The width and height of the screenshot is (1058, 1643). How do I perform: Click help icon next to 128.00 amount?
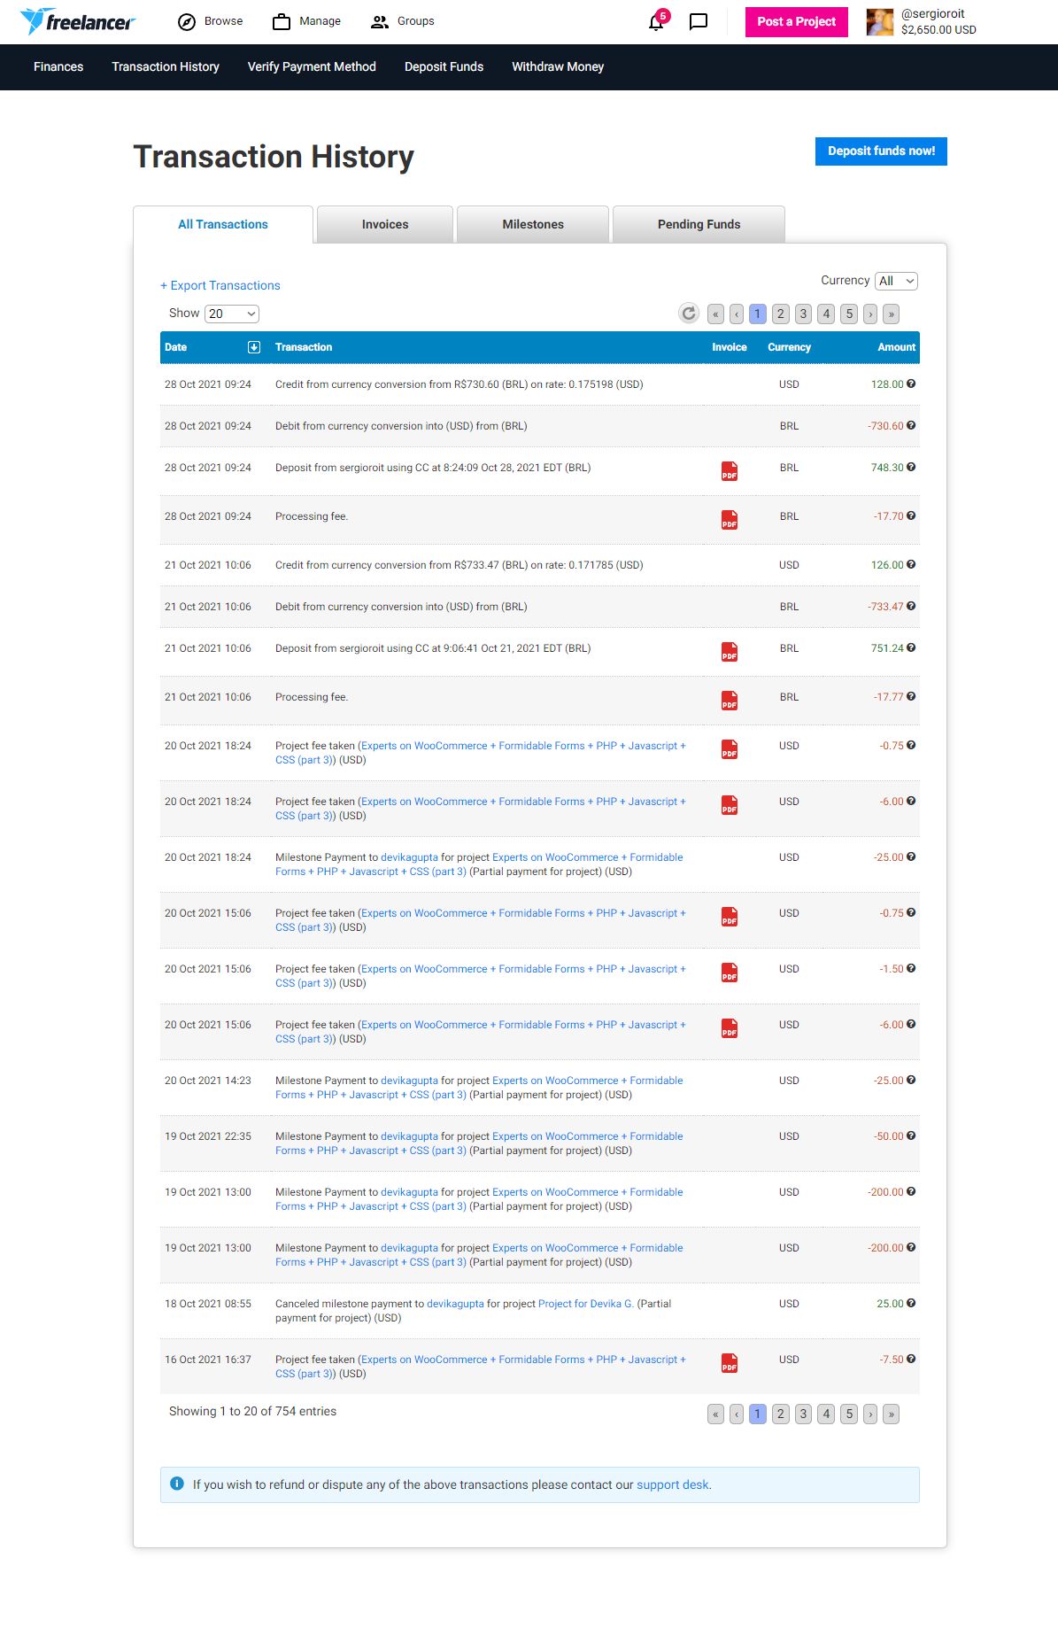pyautogui.click(x=911, y=384)
